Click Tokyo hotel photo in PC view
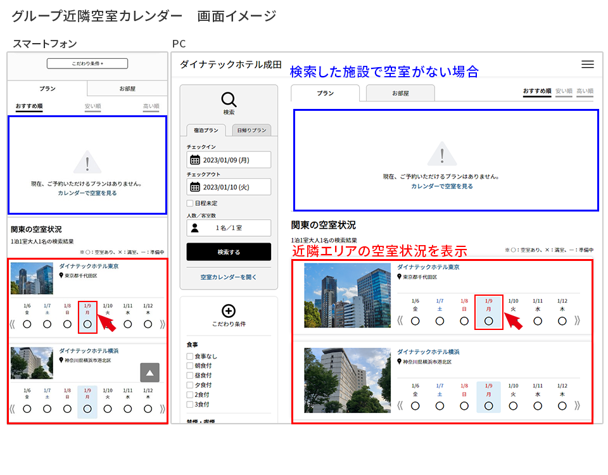608x475 pixels. coord(348,296)
